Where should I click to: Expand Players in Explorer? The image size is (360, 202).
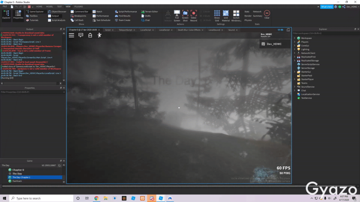point(294,42)
